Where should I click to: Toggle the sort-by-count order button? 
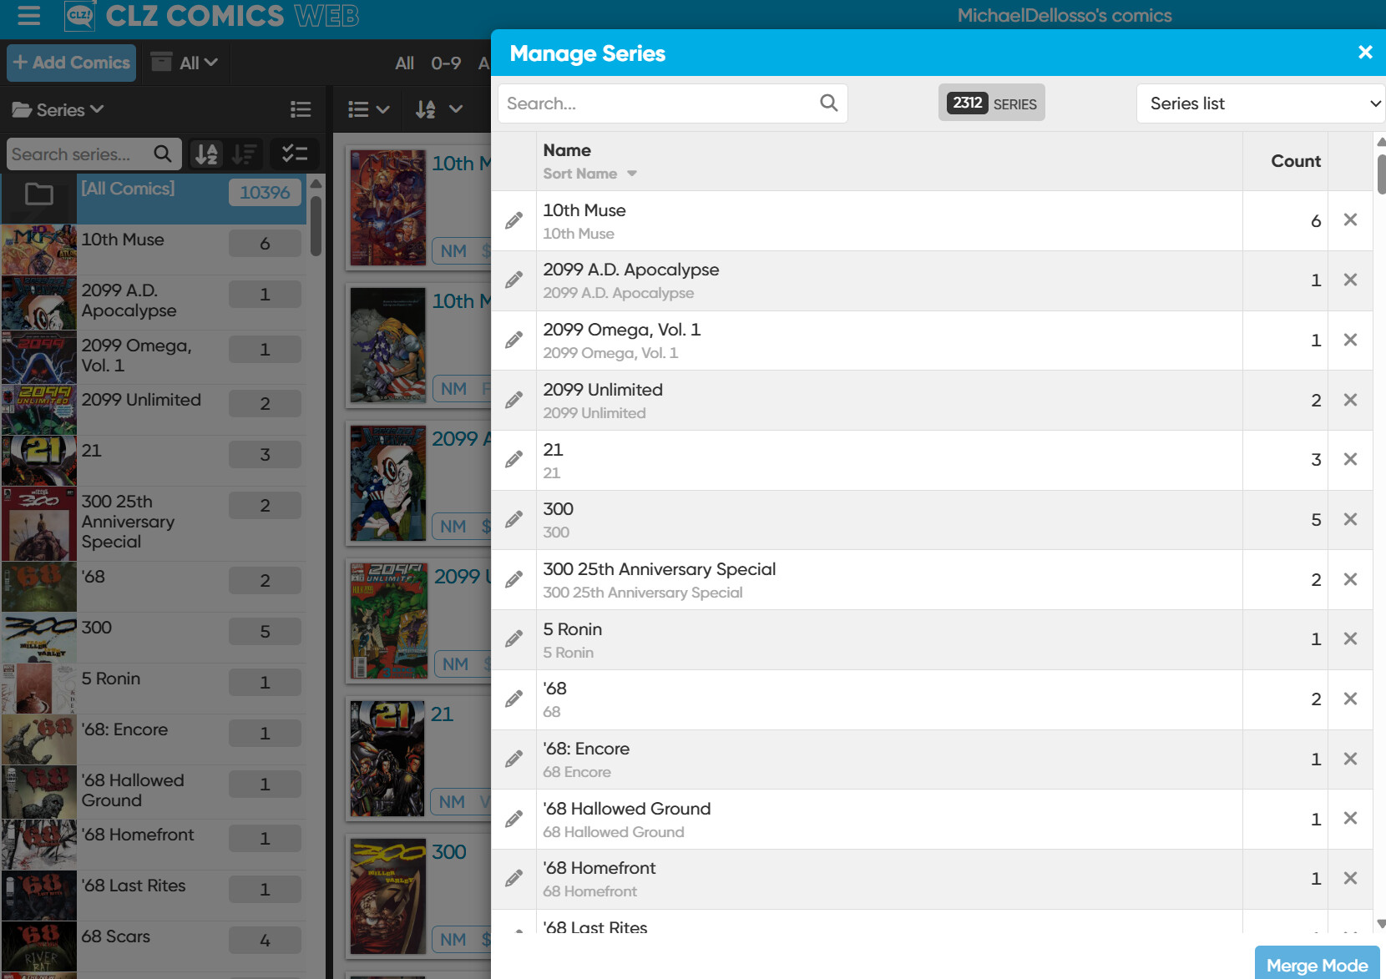[x=245, y=154]
